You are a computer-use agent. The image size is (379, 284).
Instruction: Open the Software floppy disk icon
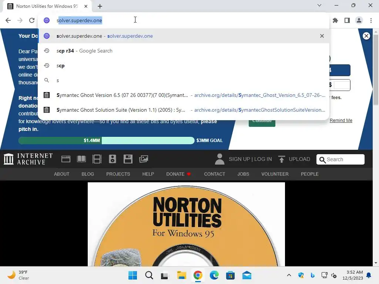pyautogui.click(x=128, y=159)
